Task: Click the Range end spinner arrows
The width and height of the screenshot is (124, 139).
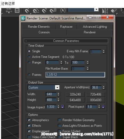Action: click(x=88, y=62)
